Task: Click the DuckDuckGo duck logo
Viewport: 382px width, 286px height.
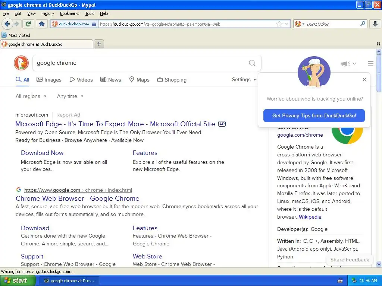Action: coord(21,63)
